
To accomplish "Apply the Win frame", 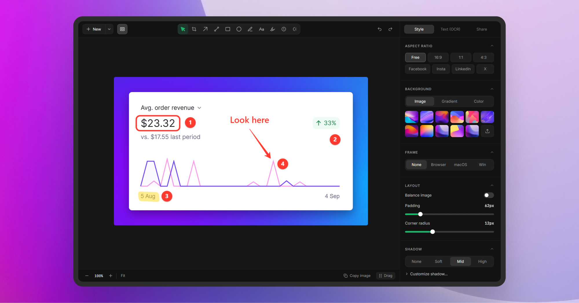I will pyautogui.click(x=482, y=165).
